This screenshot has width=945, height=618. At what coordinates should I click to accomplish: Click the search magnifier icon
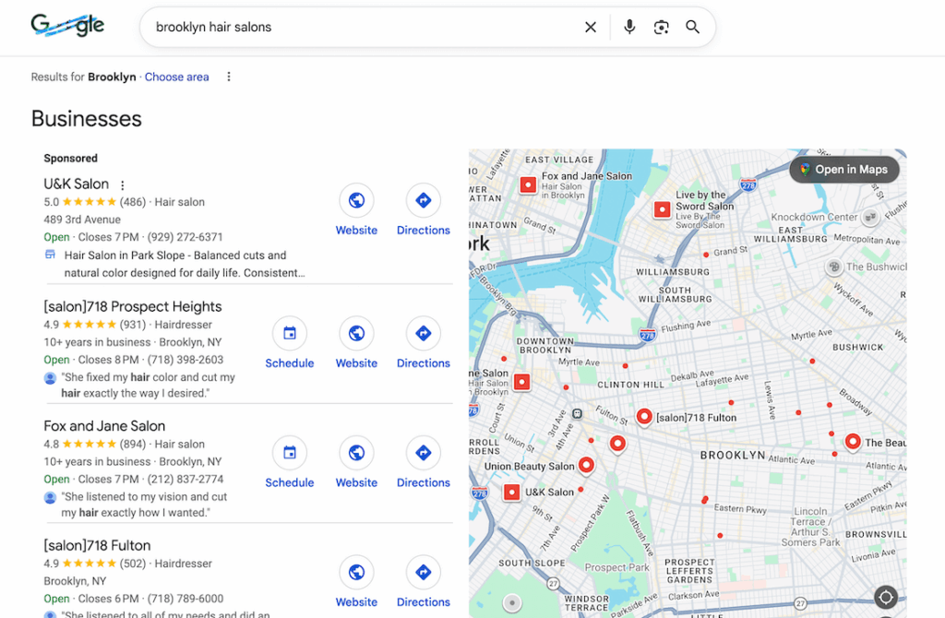pyautogui.click(x=692, y=27)
